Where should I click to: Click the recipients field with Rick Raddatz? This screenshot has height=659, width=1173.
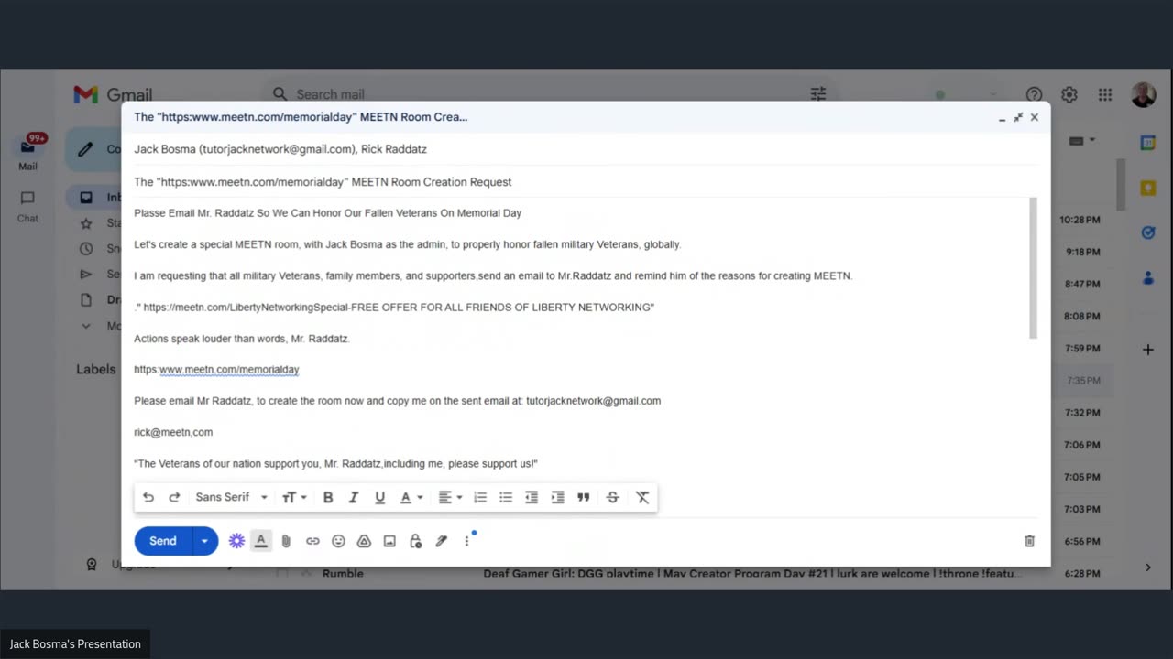click(x=585, y=149)
